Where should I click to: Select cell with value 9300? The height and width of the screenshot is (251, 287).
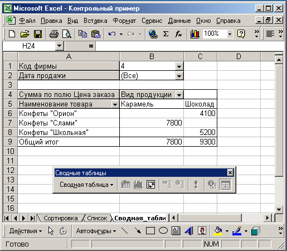click(200, 142)
